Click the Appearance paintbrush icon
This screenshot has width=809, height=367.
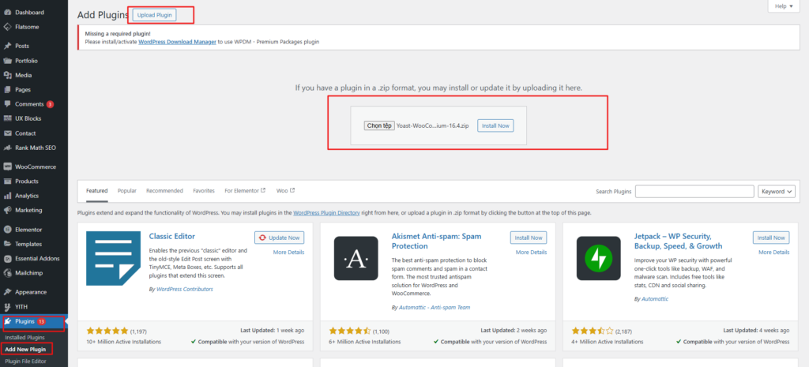pyautogui.click(x=7, y=292)
